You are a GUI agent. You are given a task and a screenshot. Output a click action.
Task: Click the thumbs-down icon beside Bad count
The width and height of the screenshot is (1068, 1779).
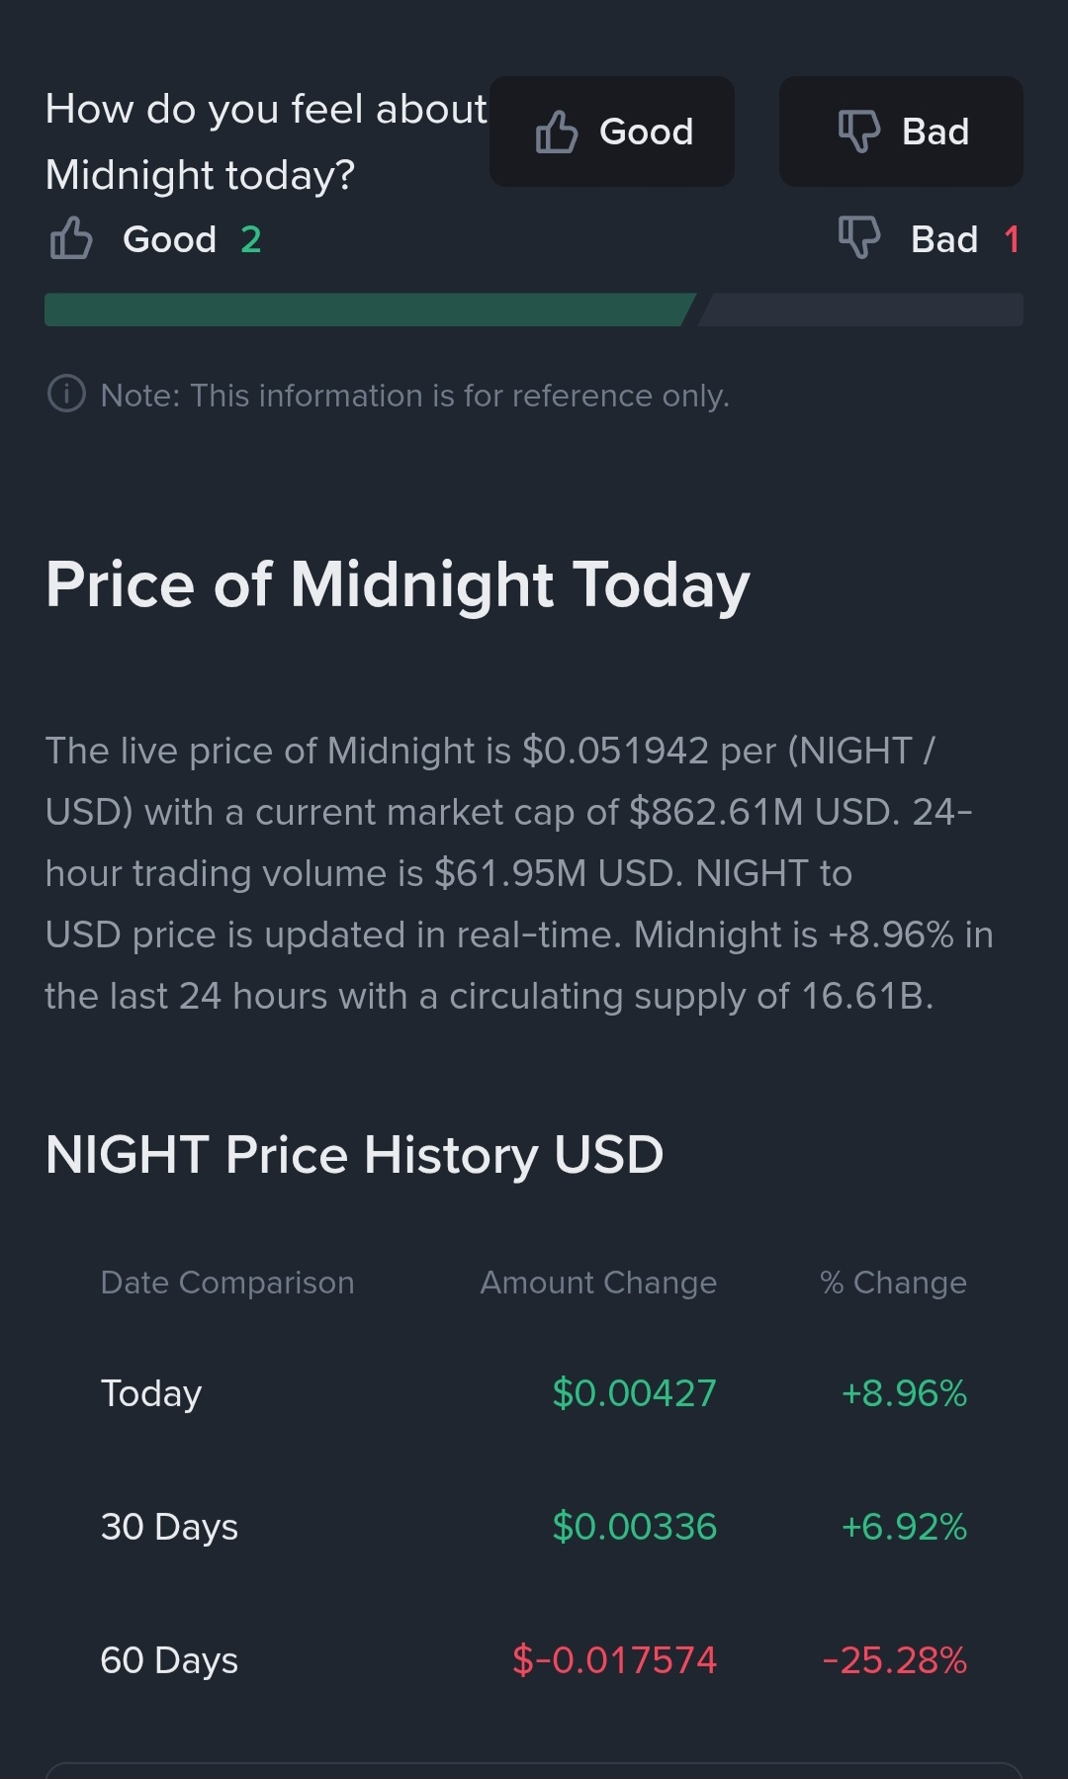[x=858, y=237]
